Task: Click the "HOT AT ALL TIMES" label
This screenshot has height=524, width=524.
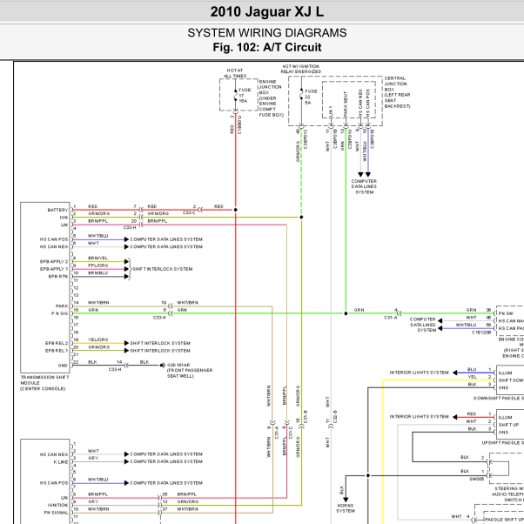Action: click(x=235, y=73)
